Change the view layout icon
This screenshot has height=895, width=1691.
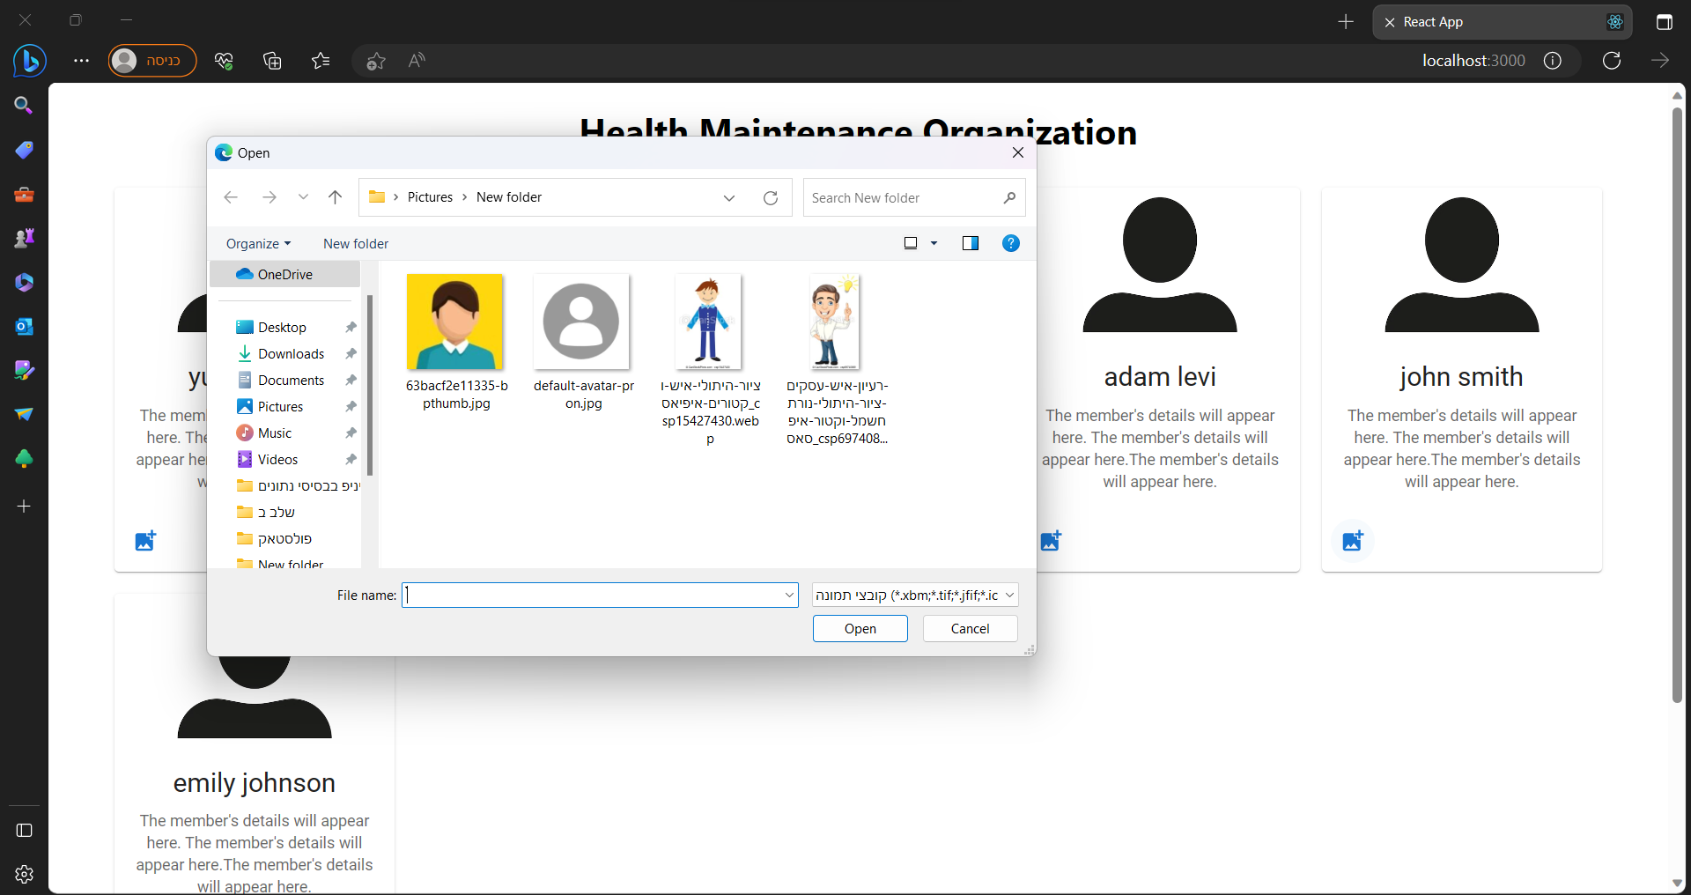tap(911, 243)
